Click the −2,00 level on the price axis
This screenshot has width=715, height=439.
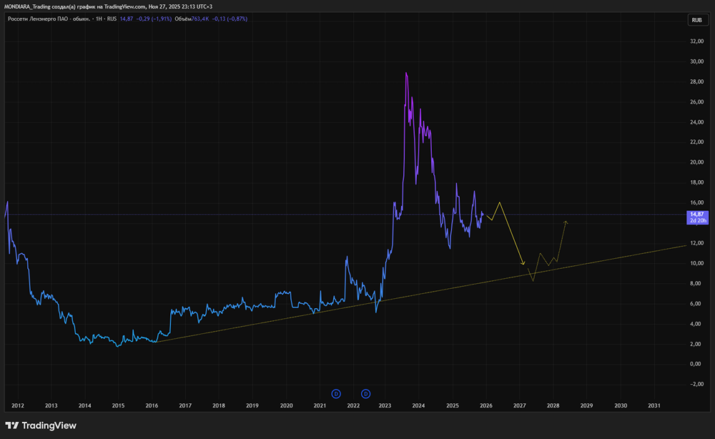(x=696, y=384)
